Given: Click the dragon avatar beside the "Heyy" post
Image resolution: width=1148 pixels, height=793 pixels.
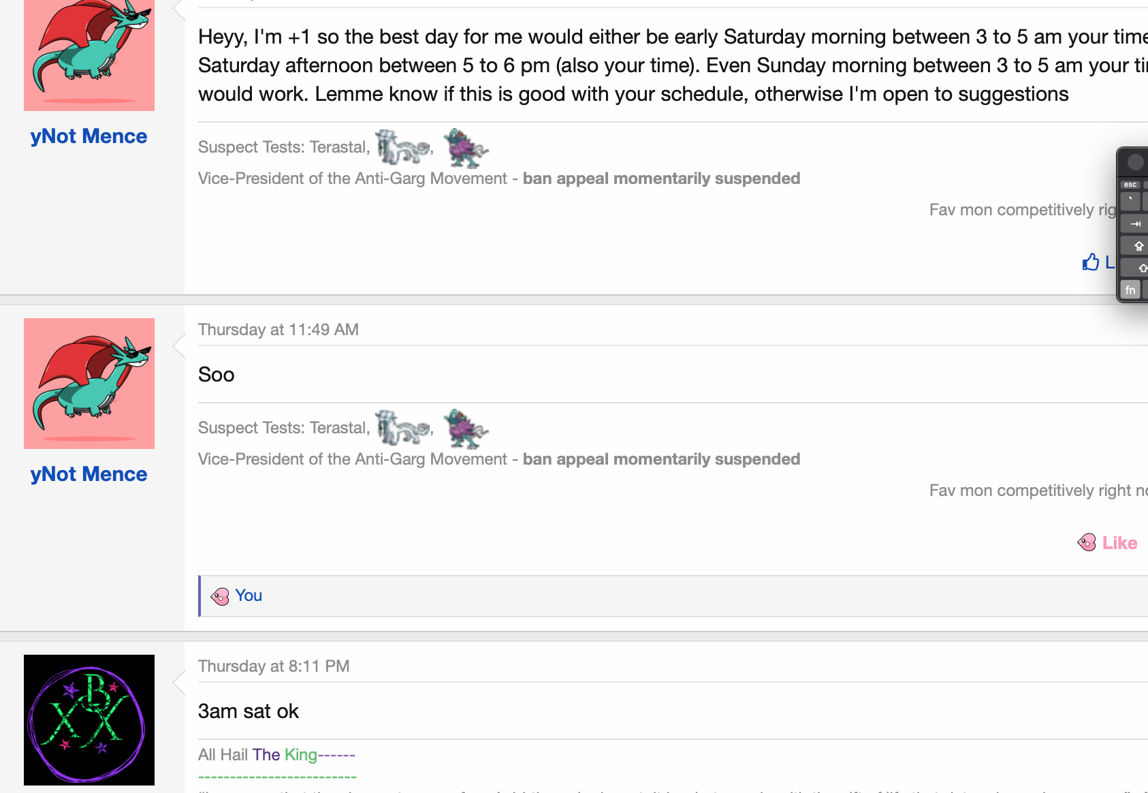Looking at the screenshot, I should click(89, 55).
